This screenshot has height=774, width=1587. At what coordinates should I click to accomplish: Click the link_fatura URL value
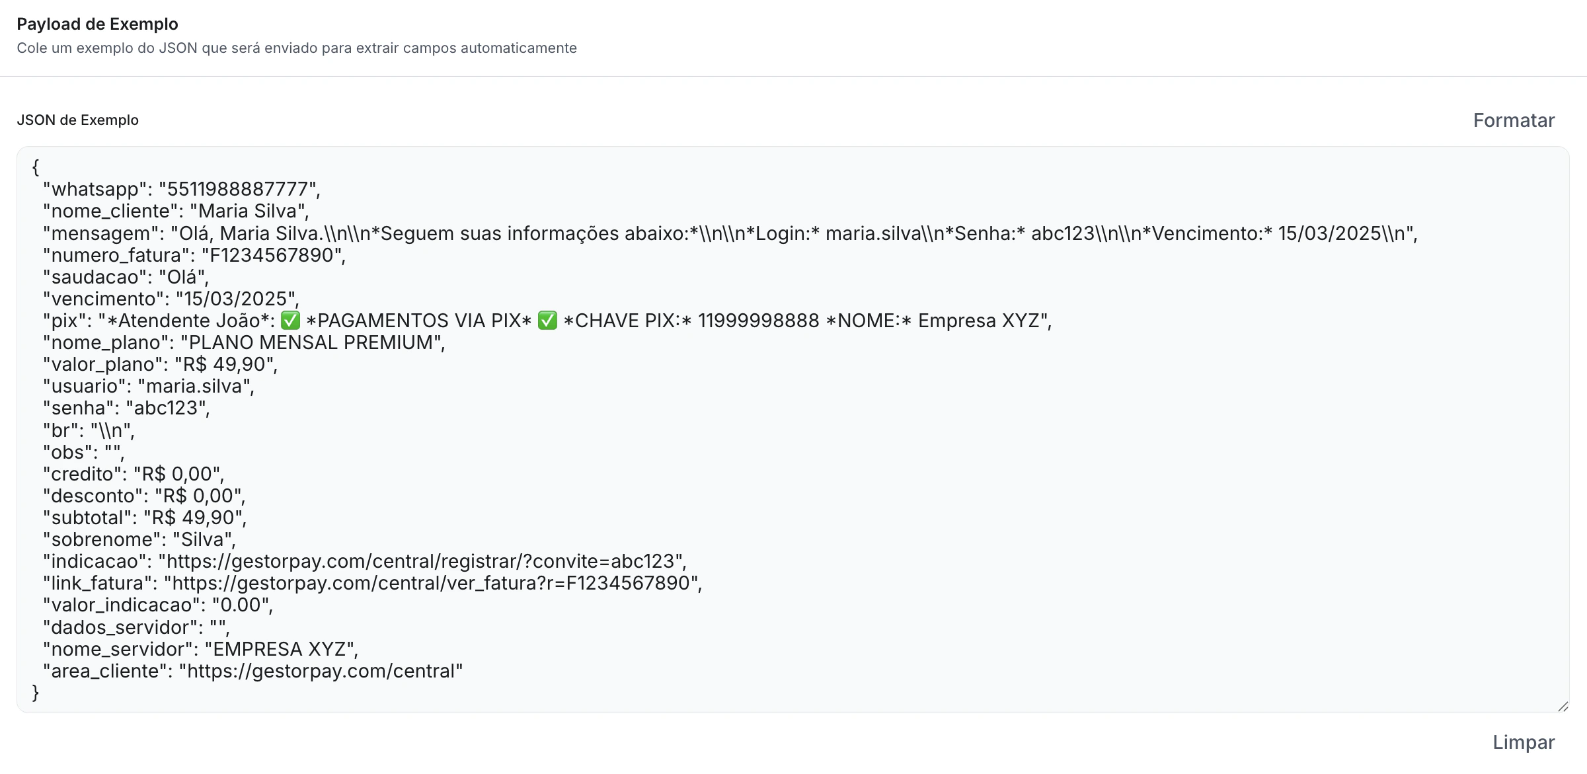click(x=430, y=583)
